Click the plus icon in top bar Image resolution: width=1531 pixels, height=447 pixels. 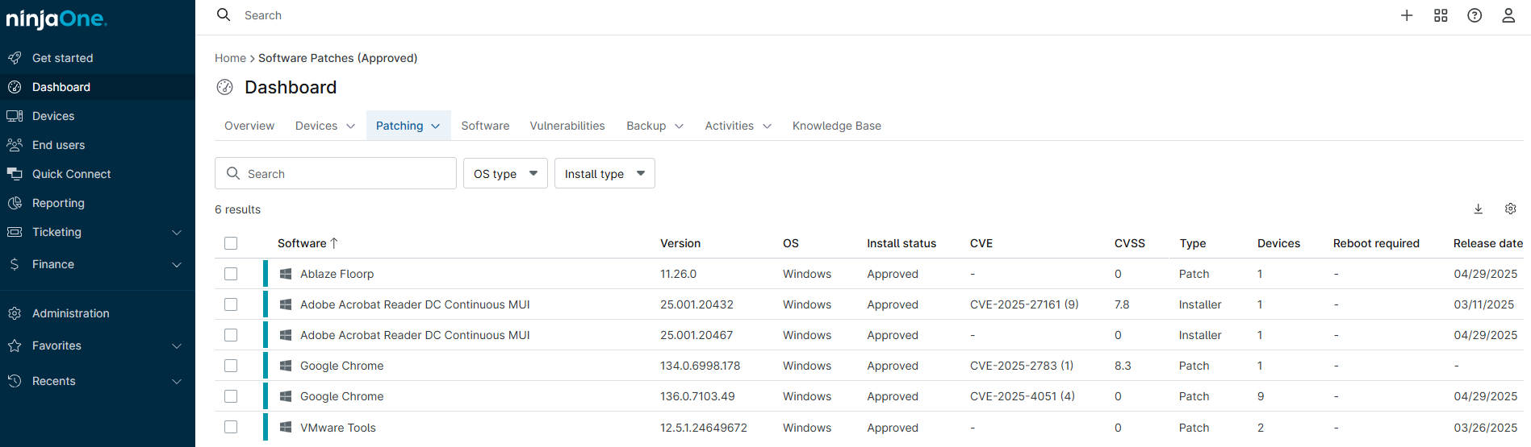click(1407, 15)
